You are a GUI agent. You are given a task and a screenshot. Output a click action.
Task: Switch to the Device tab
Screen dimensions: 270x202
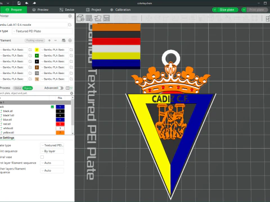tap(67, 10)
